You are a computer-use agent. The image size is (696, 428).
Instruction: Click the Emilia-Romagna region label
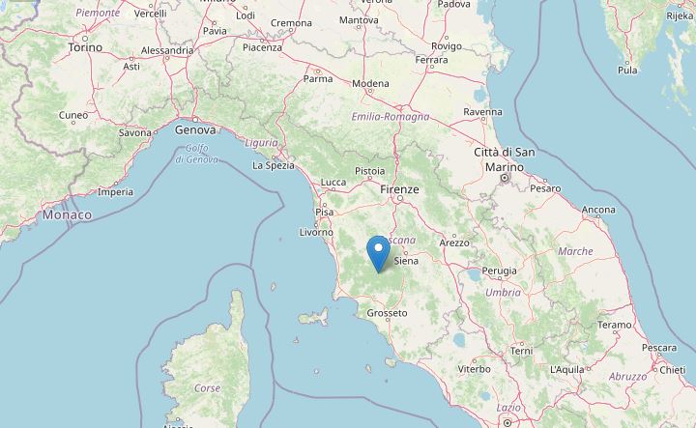pos(391,117)
